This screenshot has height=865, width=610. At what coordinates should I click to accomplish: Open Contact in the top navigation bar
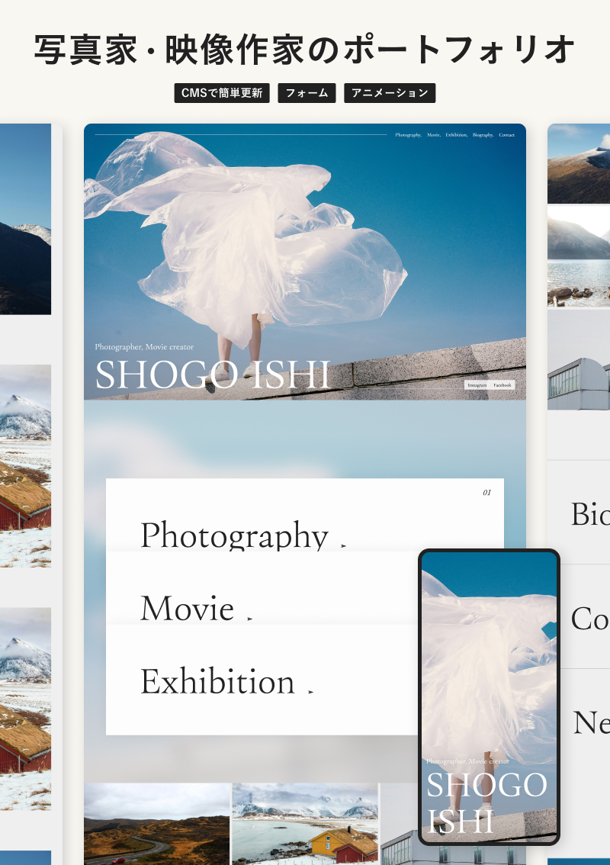tap(507, 135)
